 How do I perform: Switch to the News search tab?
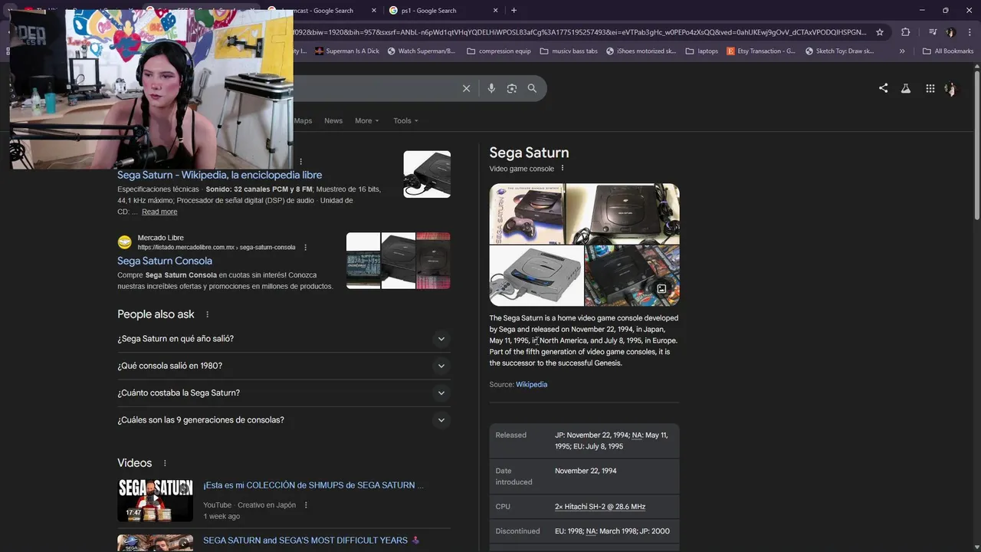[x=333, y=120]
